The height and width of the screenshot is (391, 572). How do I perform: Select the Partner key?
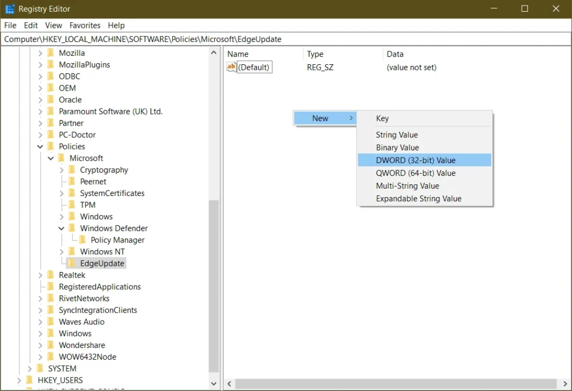click(71, 123)
